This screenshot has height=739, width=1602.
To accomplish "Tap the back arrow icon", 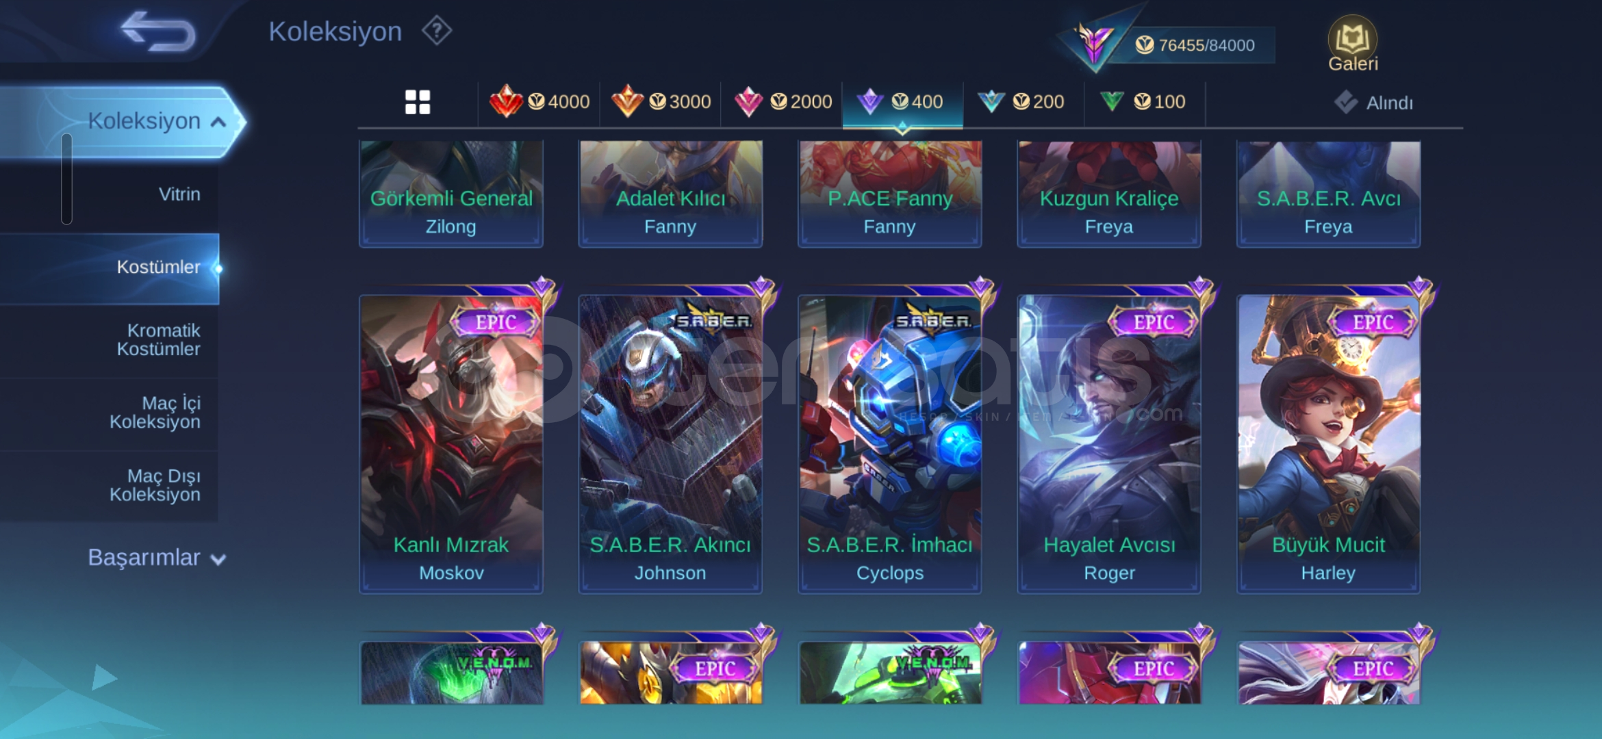I will click(x=158, y=31).
